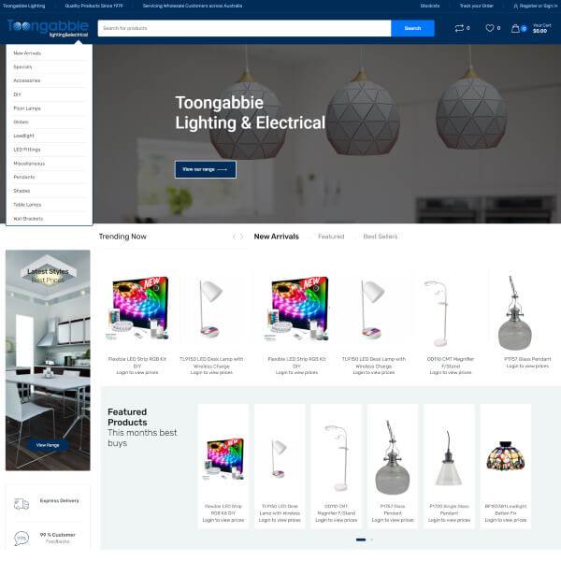This screenshot has width=561, height=561.
Task: Choose LED Fittings from category list
Action: point(27,150)
